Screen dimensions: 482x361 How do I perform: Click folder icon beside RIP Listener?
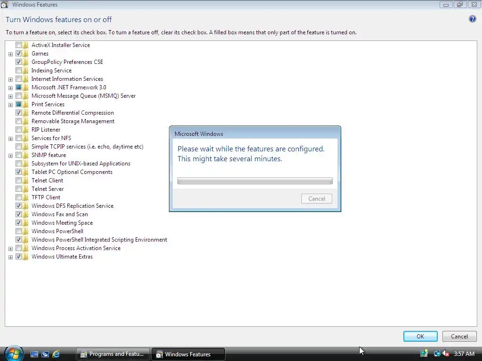coord(25,130)
